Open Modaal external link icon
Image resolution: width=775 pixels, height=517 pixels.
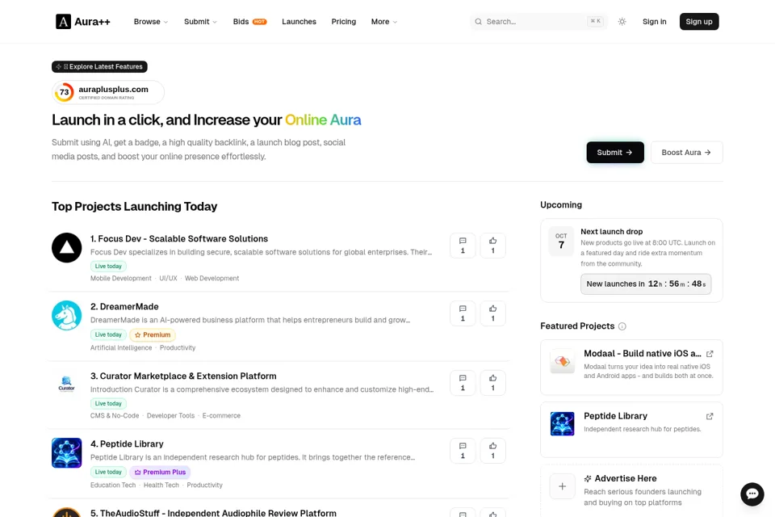(710, 354)
